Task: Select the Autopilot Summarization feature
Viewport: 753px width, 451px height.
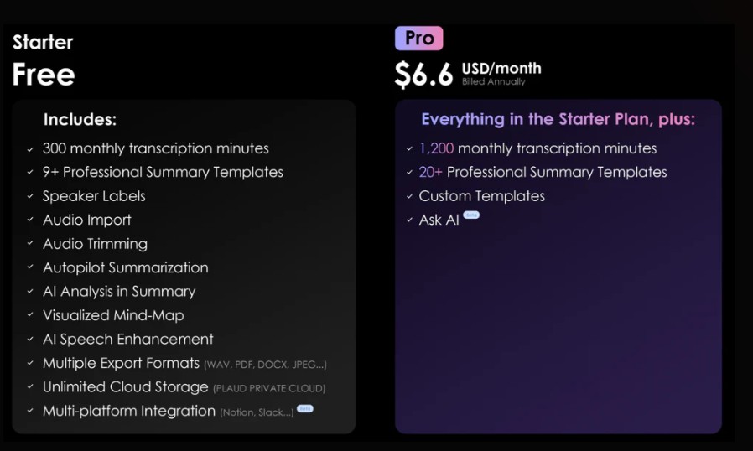Action: click(x=125, y=267)
